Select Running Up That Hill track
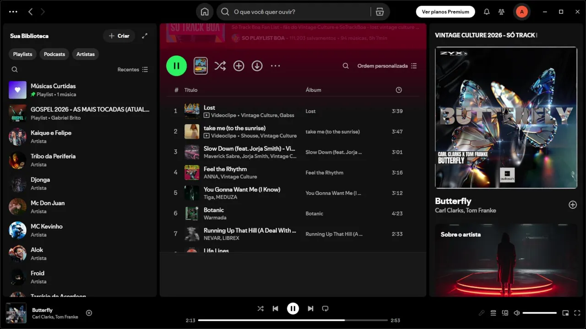 293,234
